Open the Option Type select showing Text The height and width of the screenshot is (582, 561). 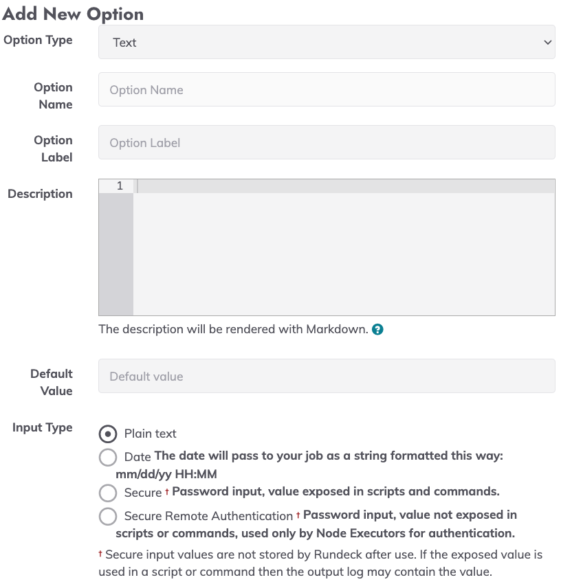[327, 42]
